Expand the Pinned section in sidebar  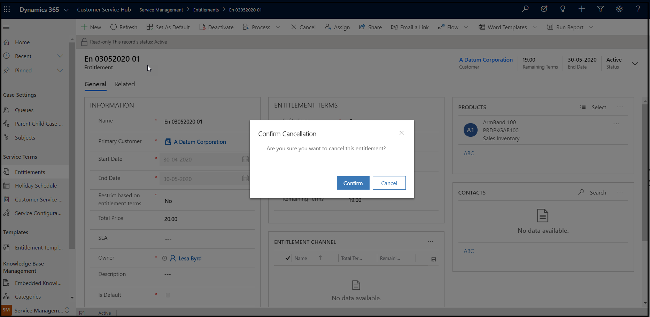(60, 70)
